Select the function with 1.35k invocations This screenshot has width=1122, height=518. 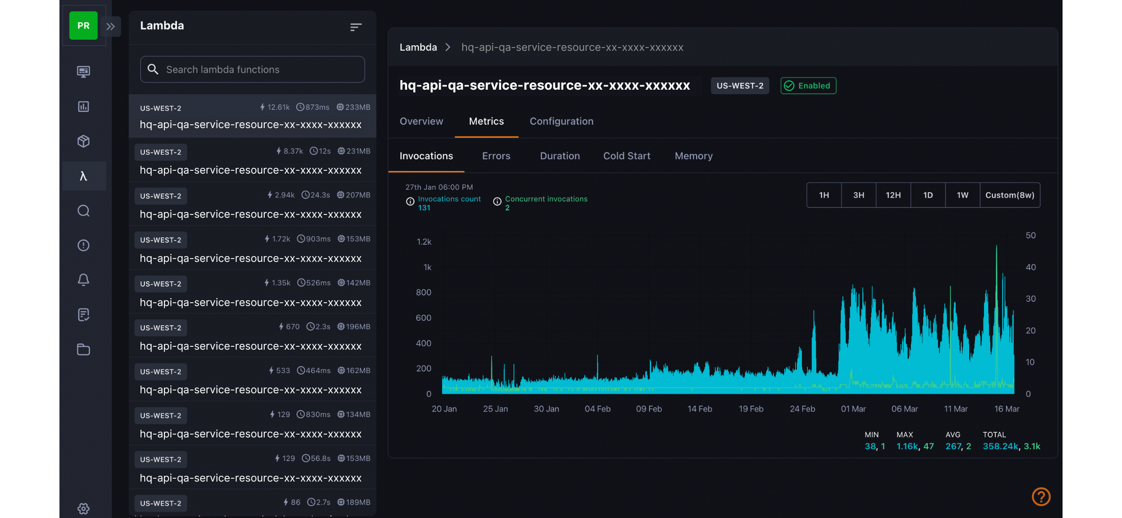pyautogui.click(x=252, y=292)
